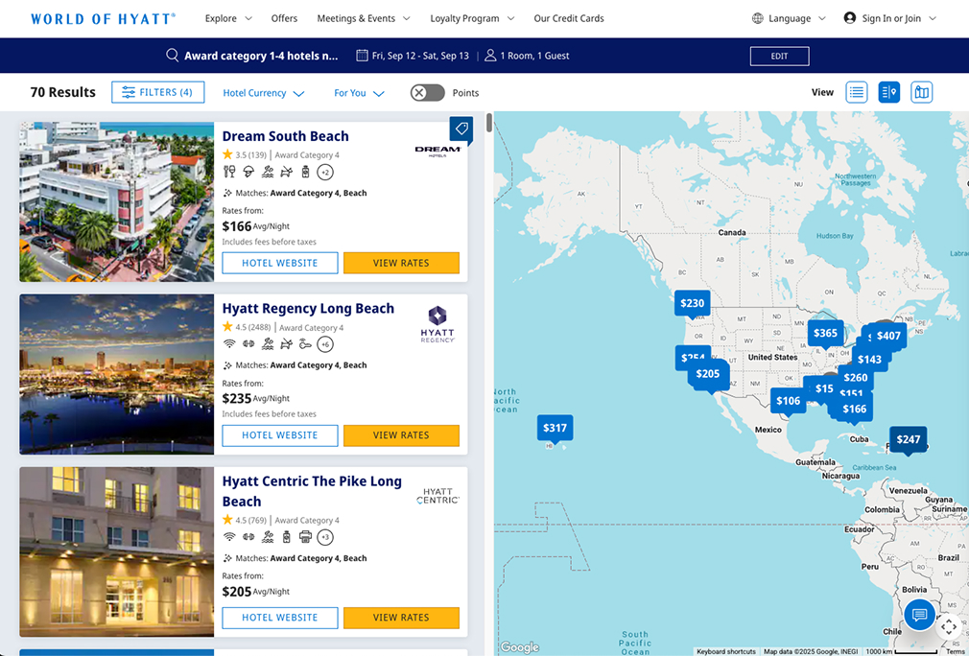The image size is (969, 656).
Task: Expand the Loyalty Program menu
Action: pyautogui.click(x=472, y=18)
